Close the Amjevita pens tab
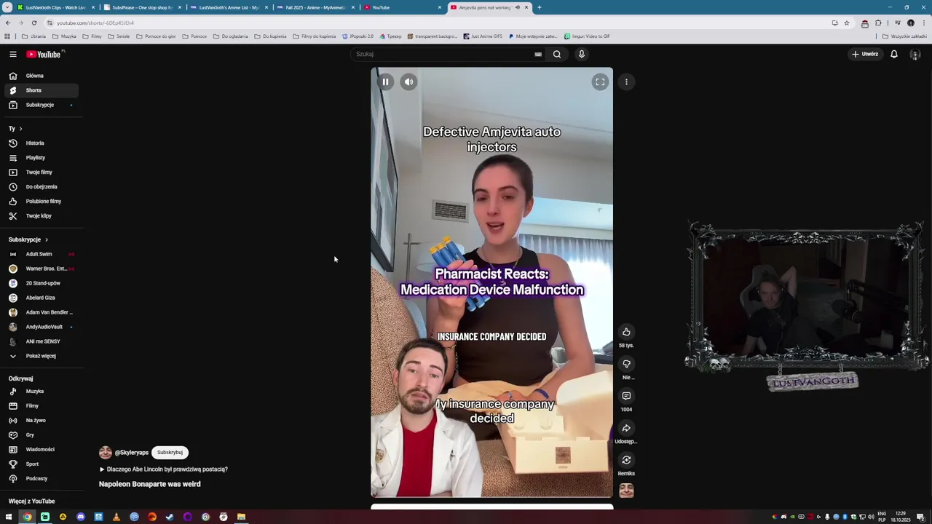Viewport: 932px width, 524px height. click(x=526, y=7)
